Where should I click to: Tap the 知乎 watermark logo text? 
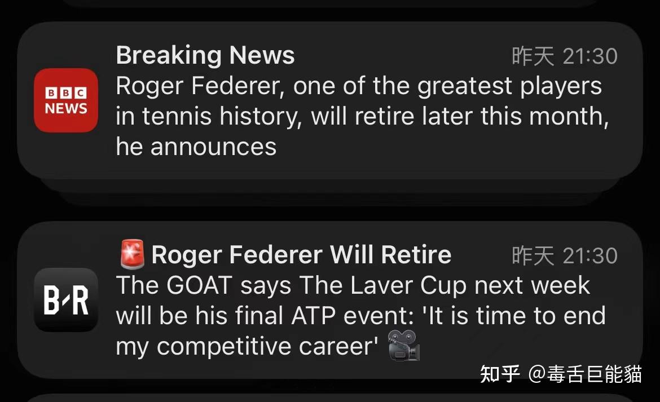pyautogui.click(x=500, y=373)
